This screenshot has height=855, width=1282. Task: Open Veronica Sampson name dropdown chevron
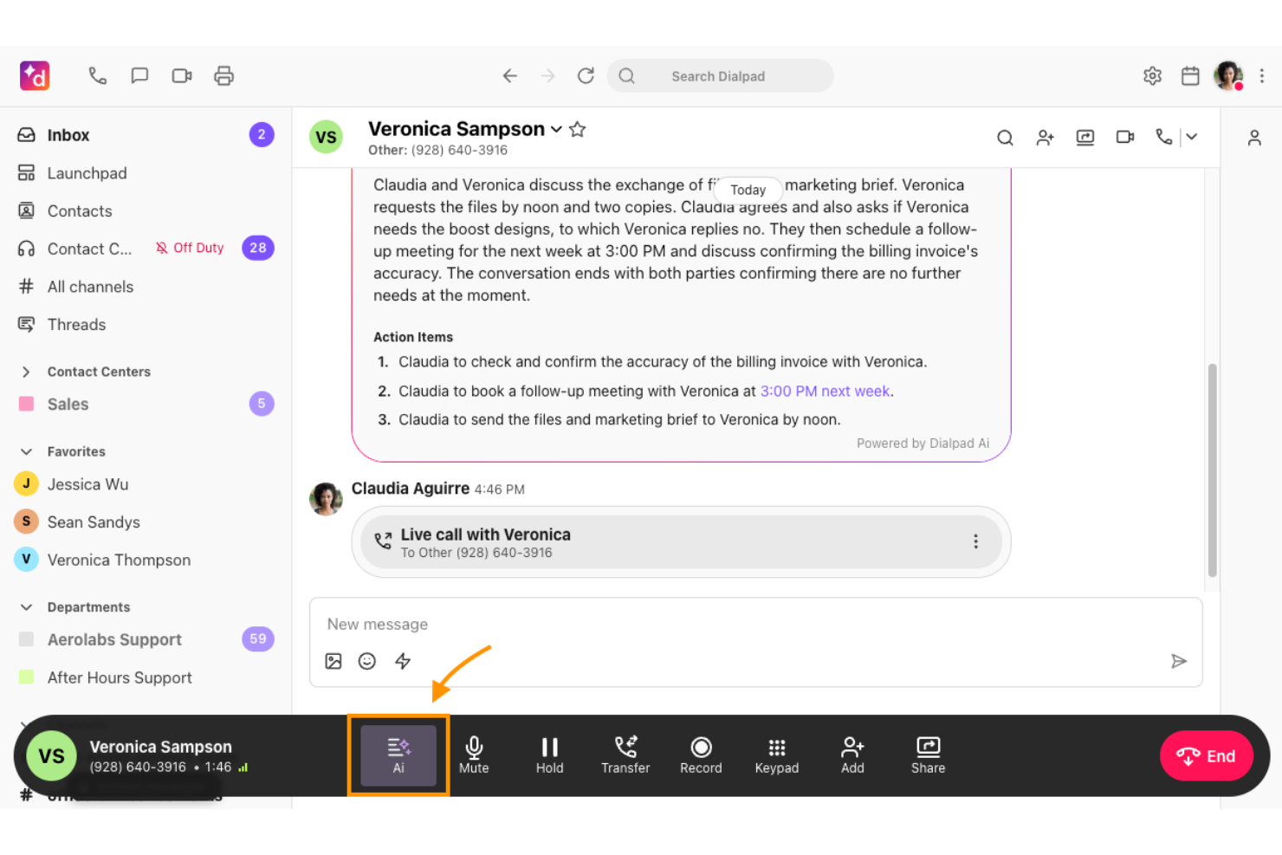point(556,129)
